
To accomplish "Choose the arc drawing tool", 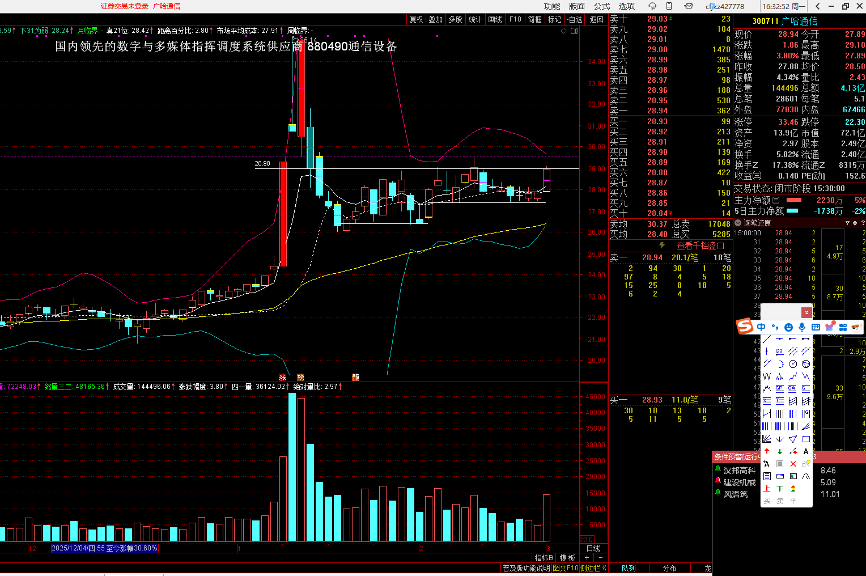I will click(780, 364).
